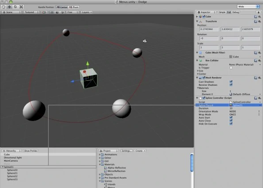Select the Move transform tool

point(9,7)
